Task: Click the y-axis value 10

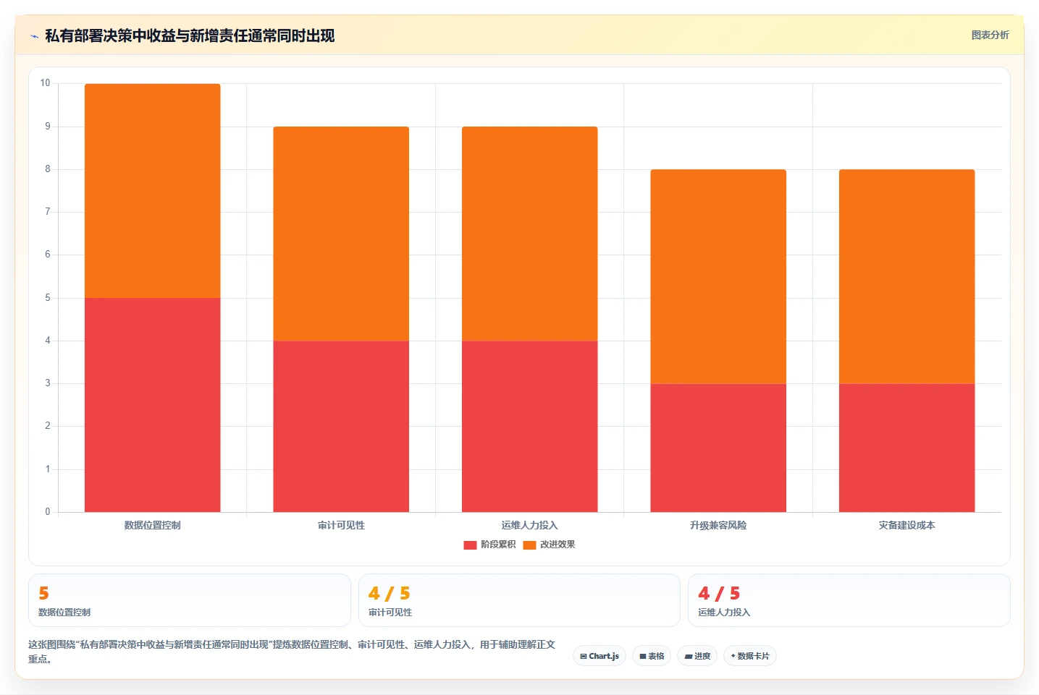Action: tap(45, 83)
